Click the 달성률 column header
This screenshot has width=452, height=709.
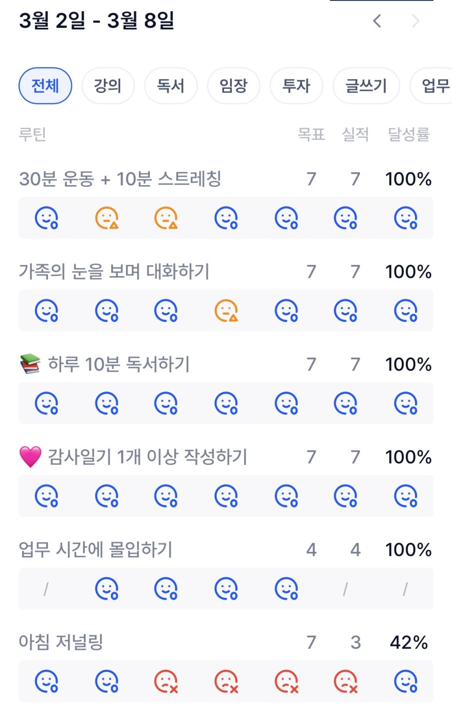point(409,134)
